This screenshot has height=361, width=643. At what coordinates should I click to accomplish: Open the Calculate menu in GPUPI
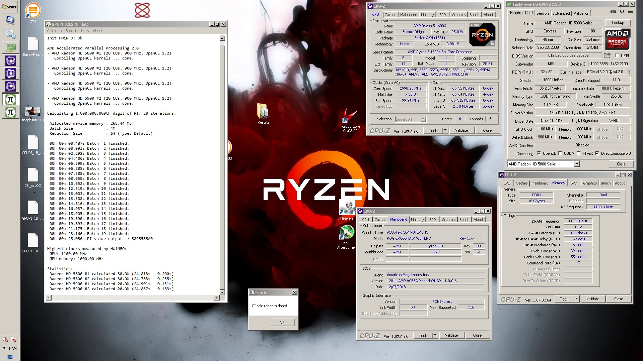tap(54, 31)
